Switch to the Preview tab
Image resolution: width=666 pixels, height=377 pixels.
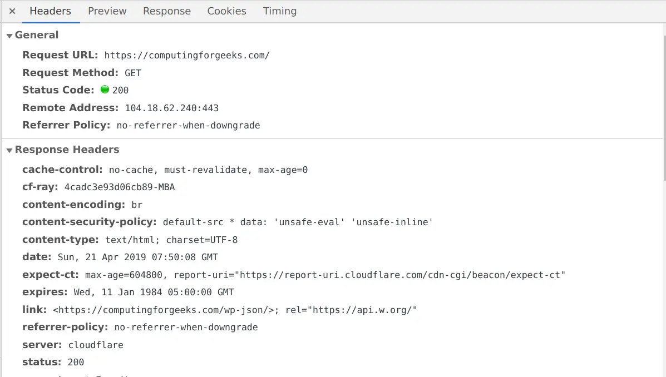click(107, 11)
